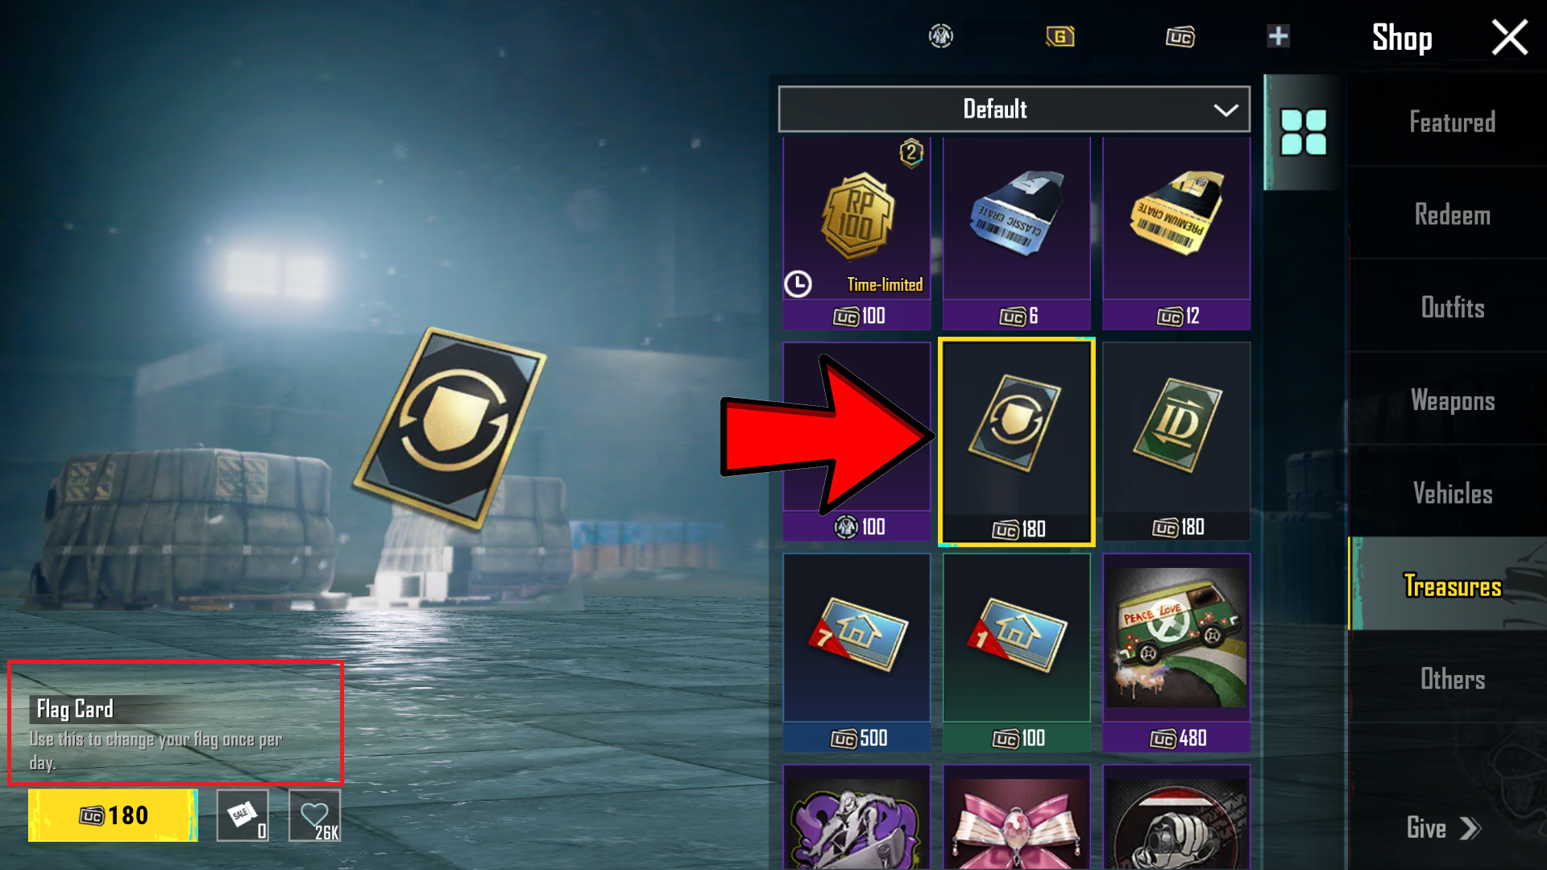Select the sale coupon icon
The image size is (1547, 870).
point(243,815)
